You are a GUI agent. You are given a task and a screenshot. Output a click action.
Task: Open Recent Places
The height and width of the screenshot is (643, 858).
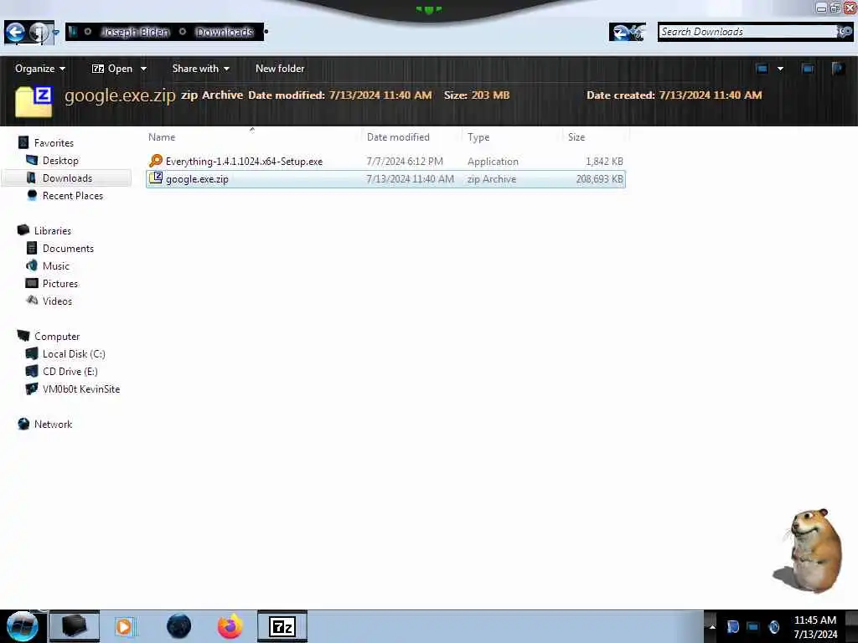click(x=73, y=196)
